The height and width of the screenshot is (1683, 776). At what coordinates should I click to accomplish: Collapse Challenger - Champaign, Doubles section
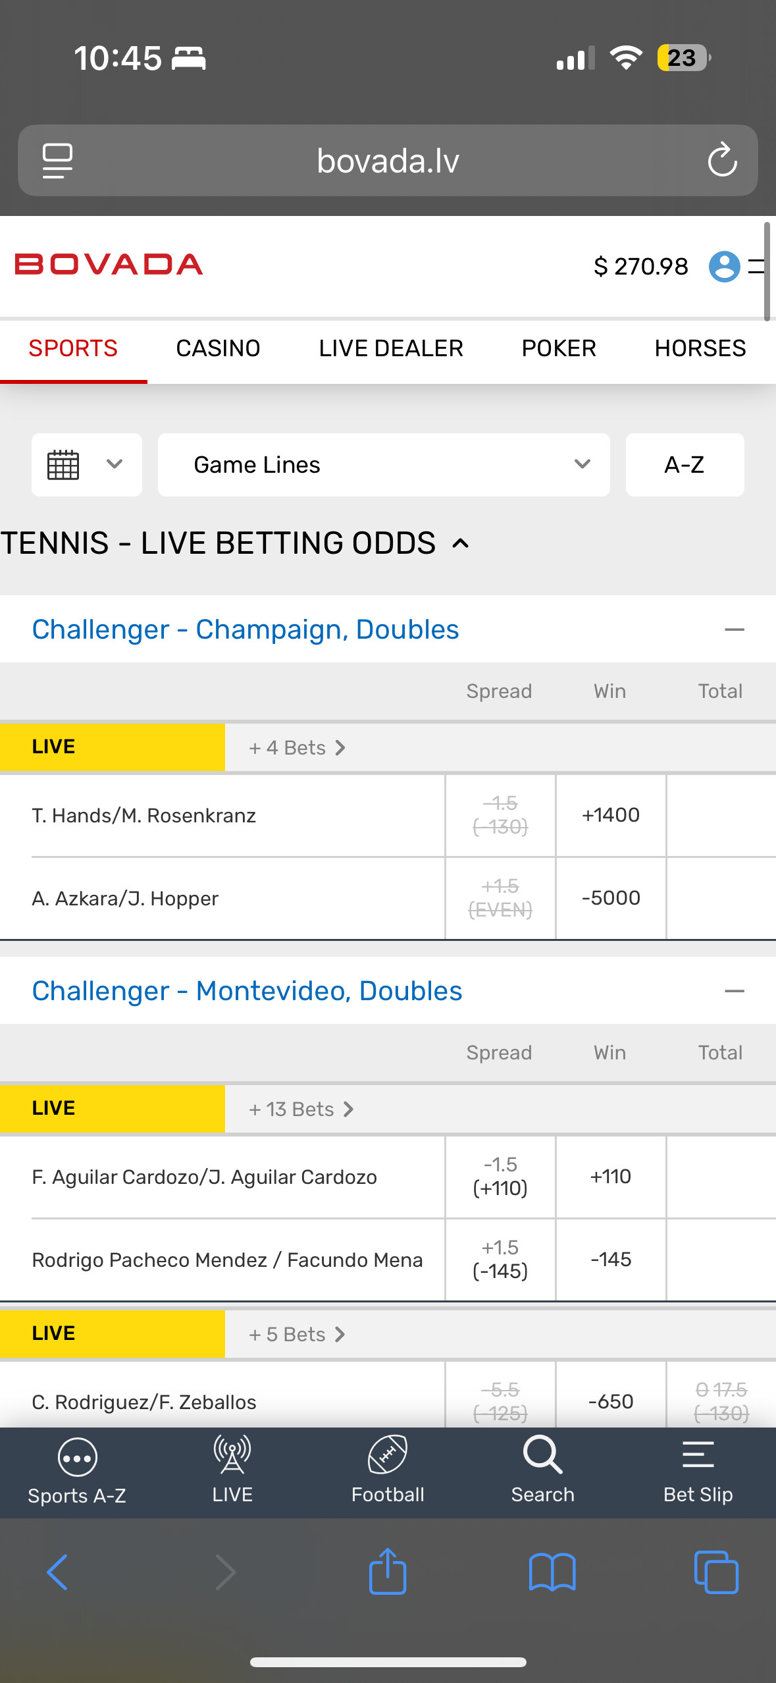point(734,630)
